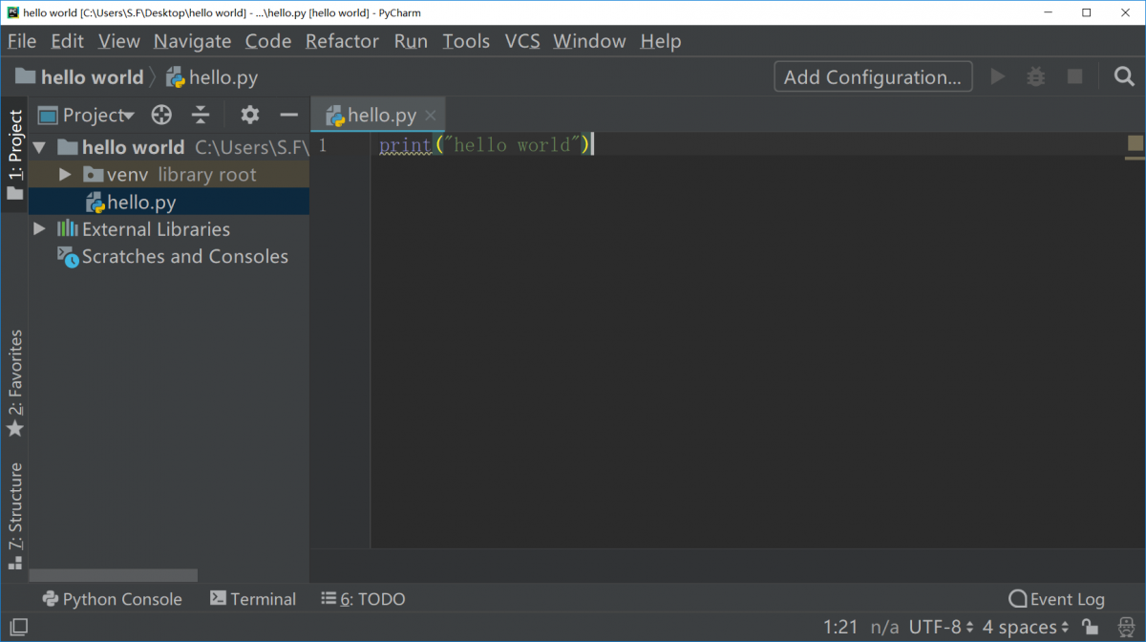1146x642 pixels.
Task: Click the yellow inspection indicator in editor
Action: (x=1135, y=144)
